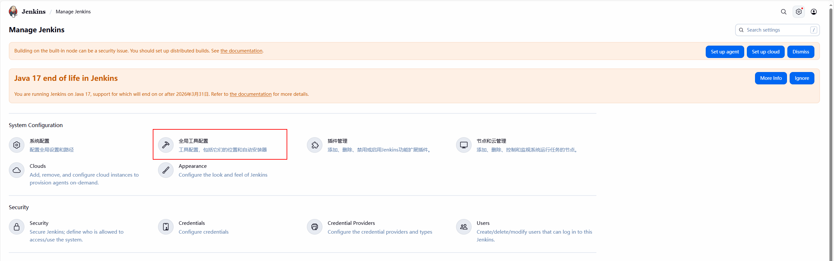This screenshot has height=261, width=834.
Task: Click the Clouds cloud icon
Action: (x=17, y=170)
